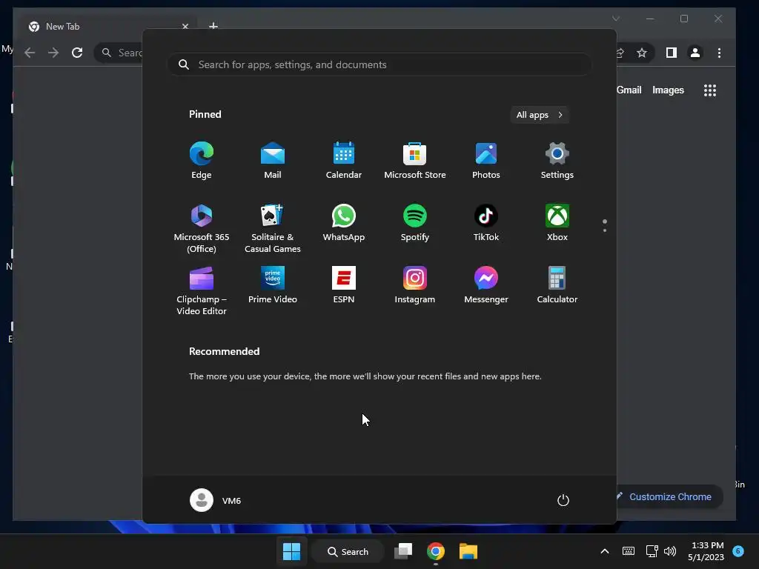This screenshot has width=759, height=569.
Task: Open the Edge pinned app
Action: [202, 160]
